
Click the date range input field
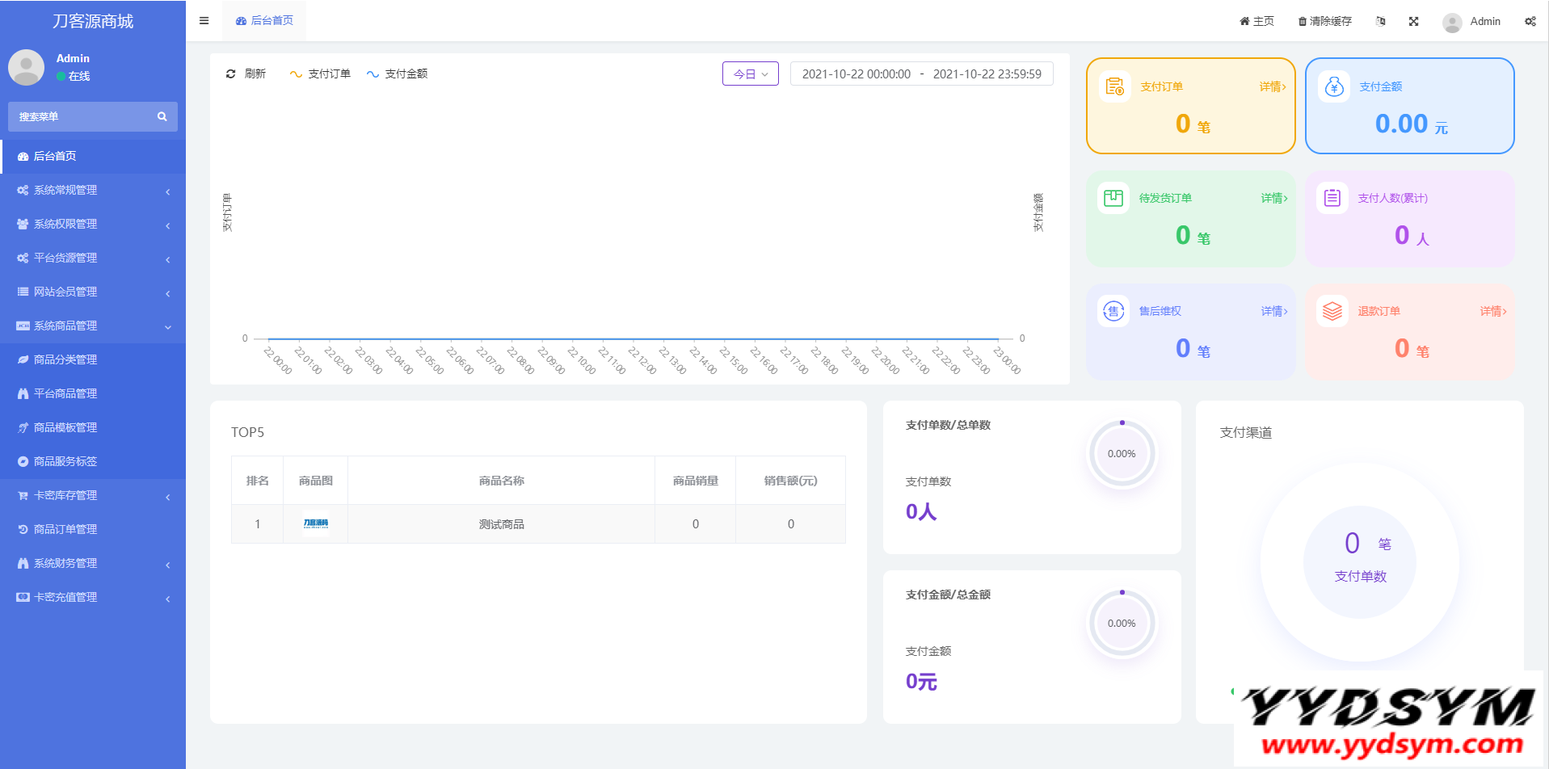tap(921, 74)
